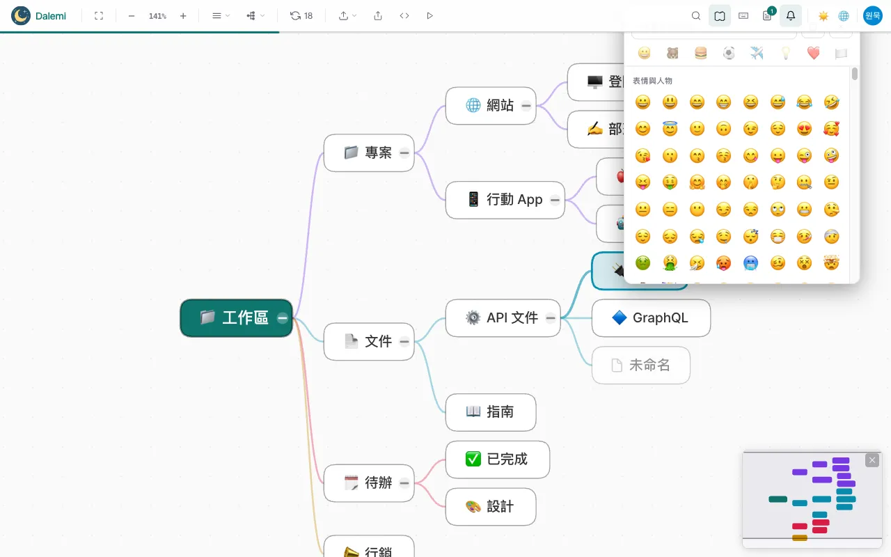The height and width of the screenshot is (557, 891).
Task: Click the 141% zoom level value
Action: pyautogui.click(x=157, y=15)
